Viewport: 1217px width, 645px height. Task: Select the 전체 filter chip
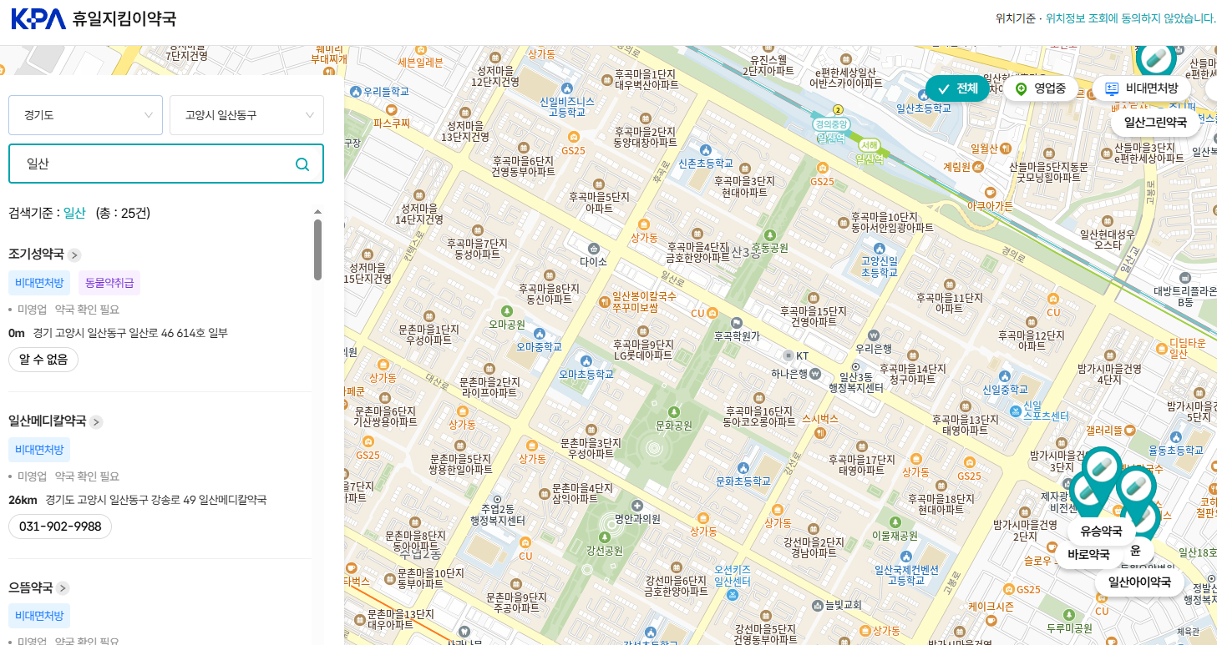pos(957,88)
